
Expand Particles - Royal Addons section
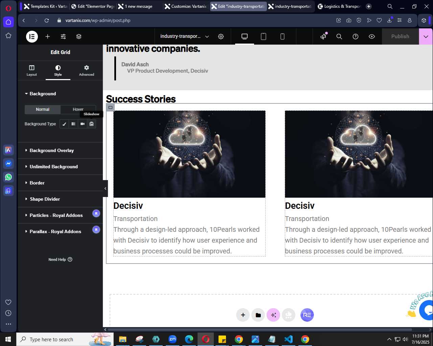(60, 215)
